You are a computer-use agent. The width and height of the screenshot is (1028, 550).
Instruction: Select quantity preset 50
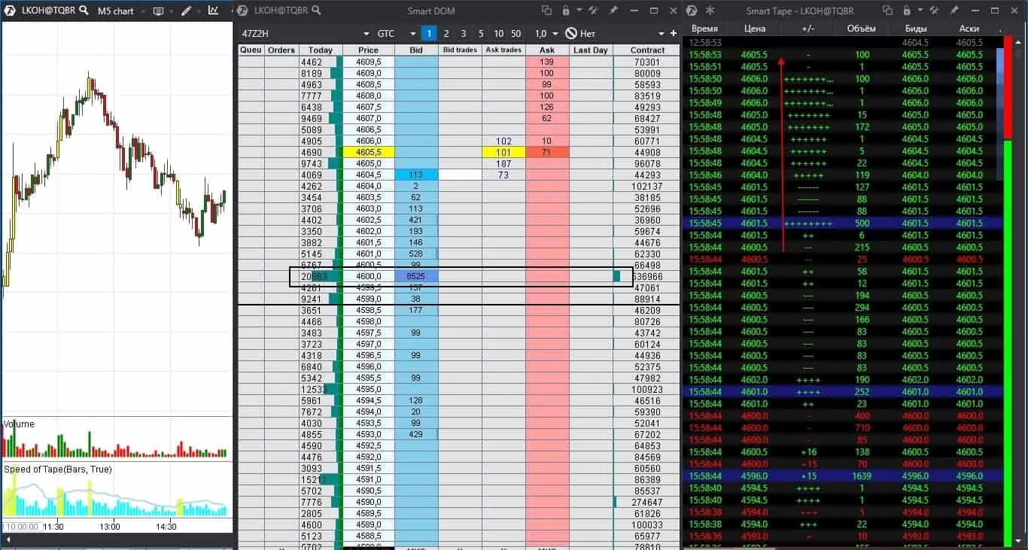click(x=516, y=34)
